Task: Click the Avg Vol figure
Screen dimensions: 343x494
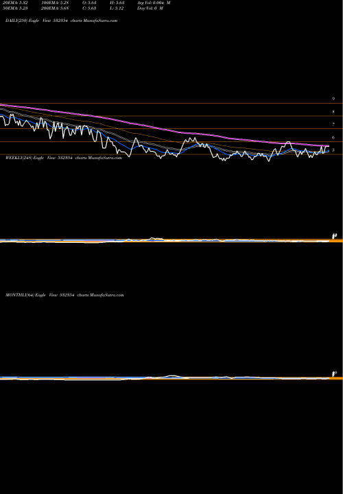Action: pyautogui.click(x=154, y=3)
